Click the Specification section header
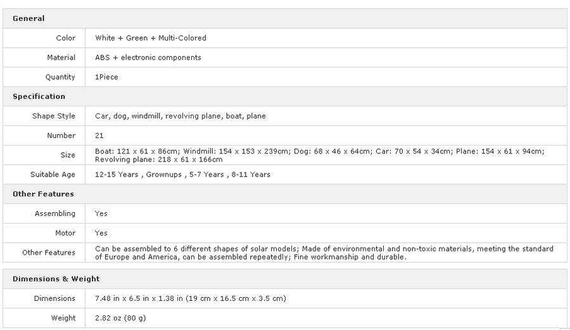The image size is (570, 330). (39, 96)
